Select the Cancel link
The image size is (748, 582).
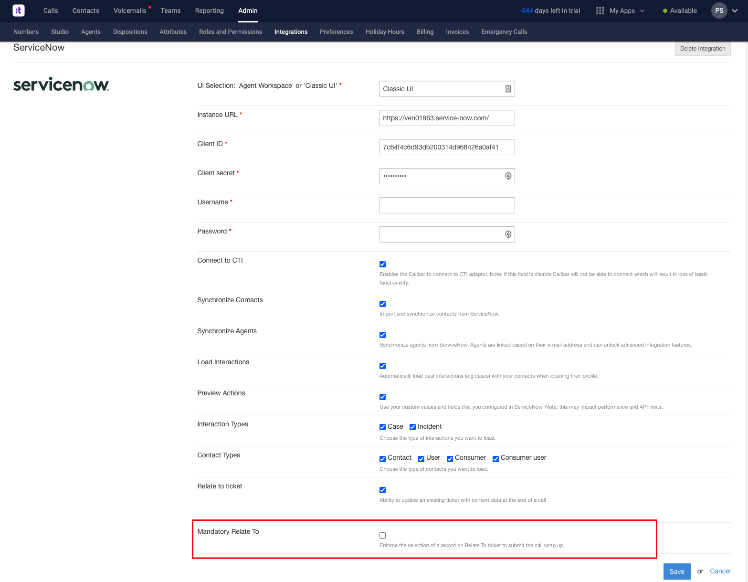click(720, 571)
